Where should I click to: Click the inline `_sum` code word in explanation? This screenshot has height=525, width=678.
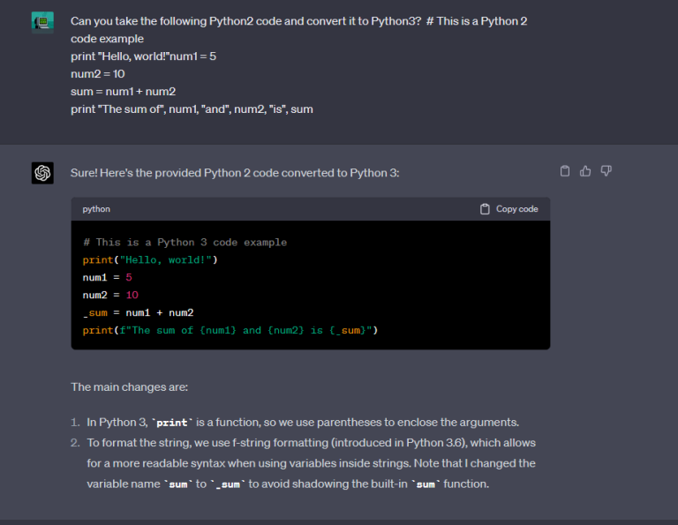pos(228,484)
